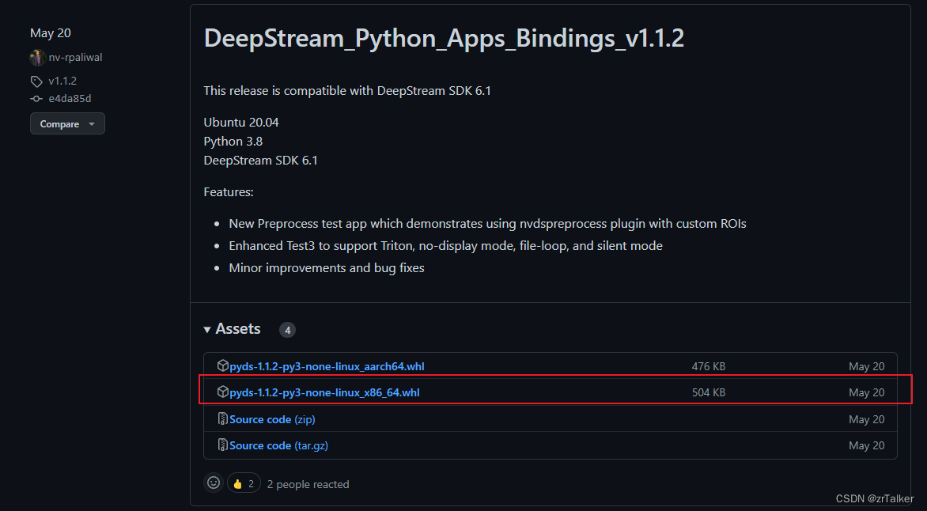Open the smiley emoji reaction picker

click(x=213, y=483)
